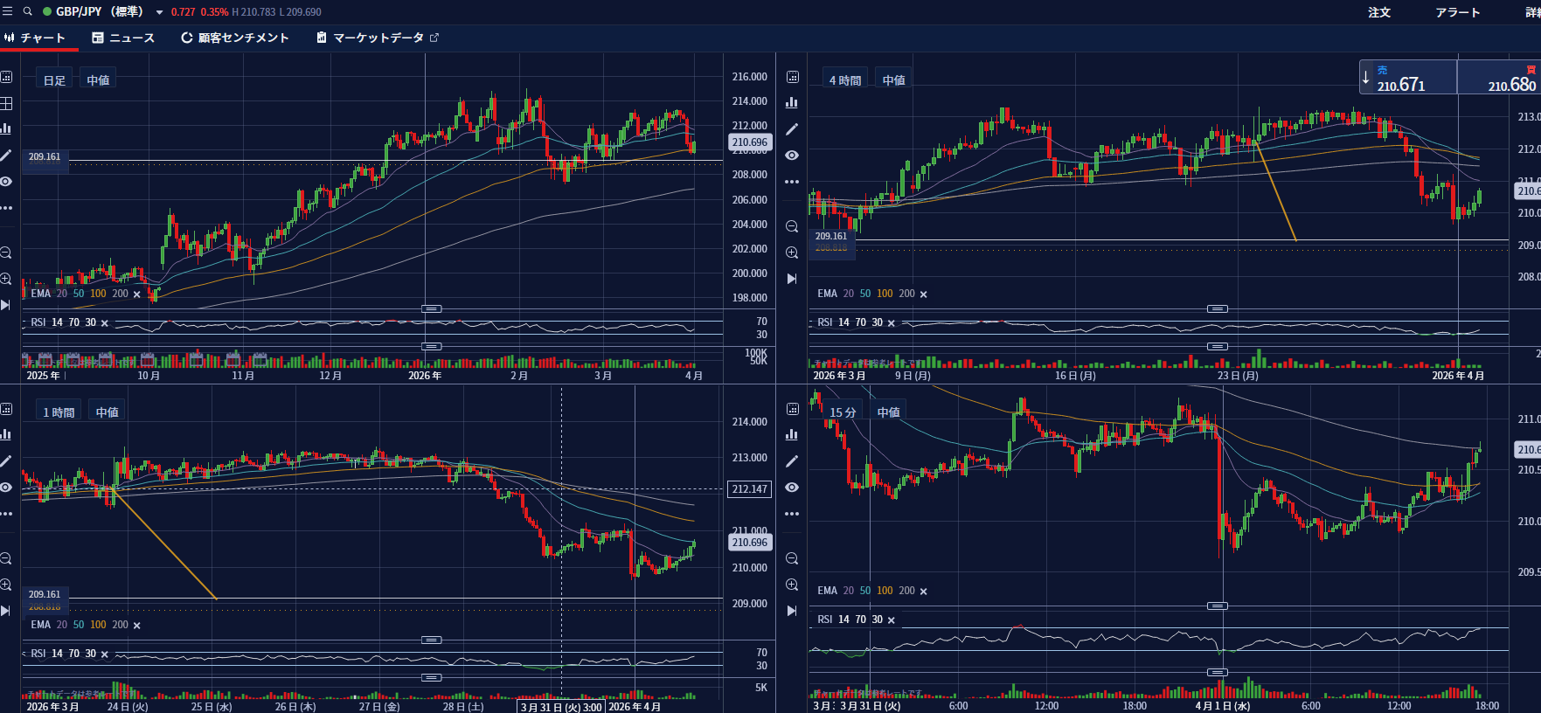
Task: Remove EMA indicator on 15分 chart
Action: tap(923, 592)
